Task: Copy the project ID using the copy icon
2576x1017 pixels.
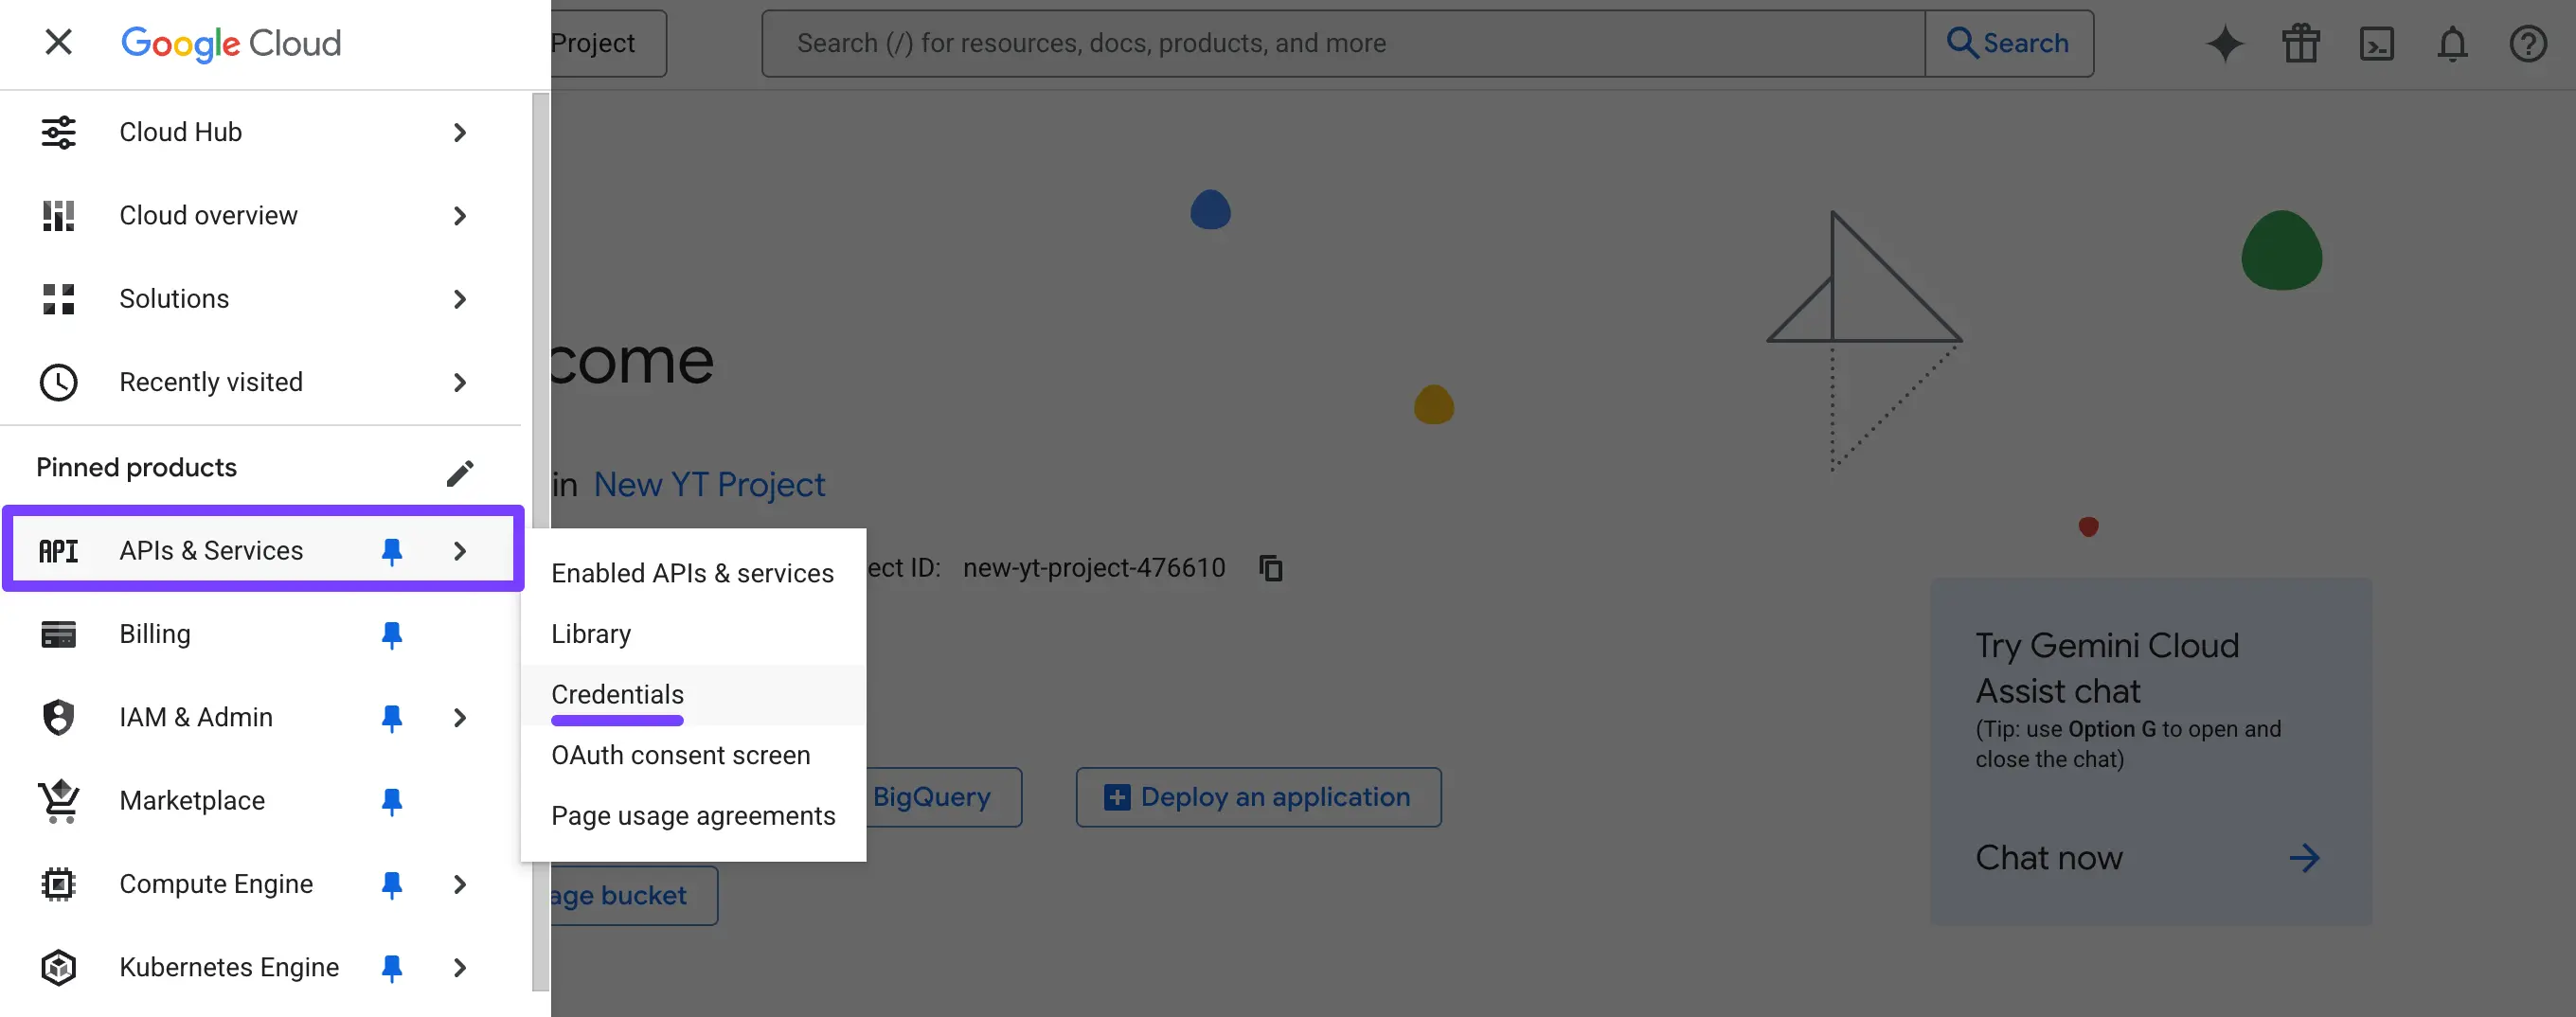Action: (x=1271, y=568)
